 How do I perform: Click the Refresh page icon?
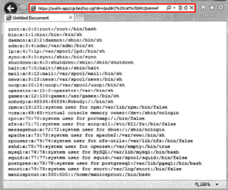(186, 8)
